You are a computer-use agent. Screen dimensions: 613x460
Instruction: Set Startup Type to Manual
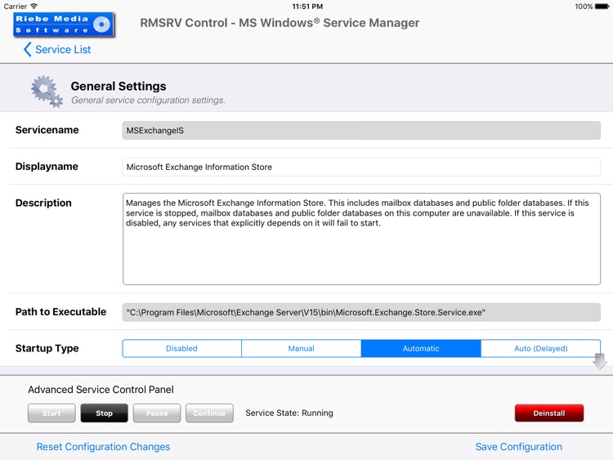[x=301, y=348]
